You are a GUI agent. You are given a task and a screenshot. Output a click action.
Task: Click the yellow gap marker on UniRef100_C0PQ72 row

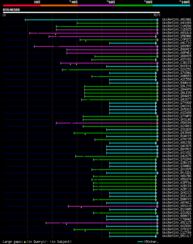86,41
